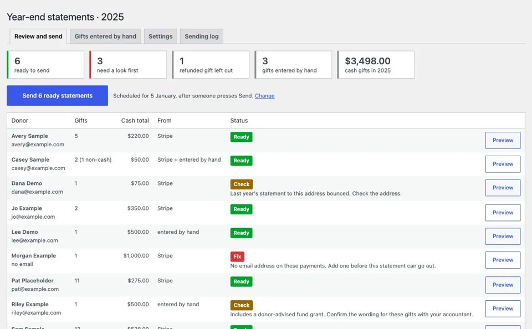This screenshot has width=532, height=329.
Task: Click the Send 6 ready statements button
Action: 57,96
